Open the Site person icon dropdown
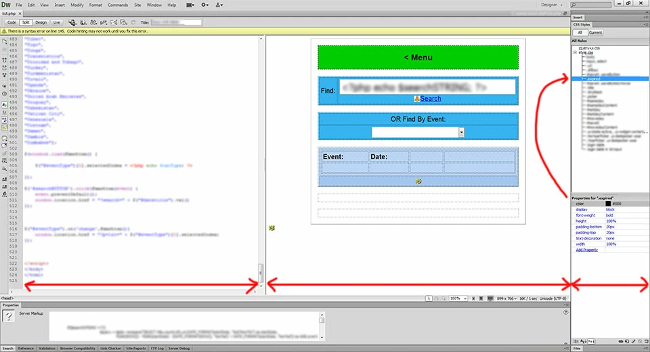The image size is (650, 352). click(219, 5)
